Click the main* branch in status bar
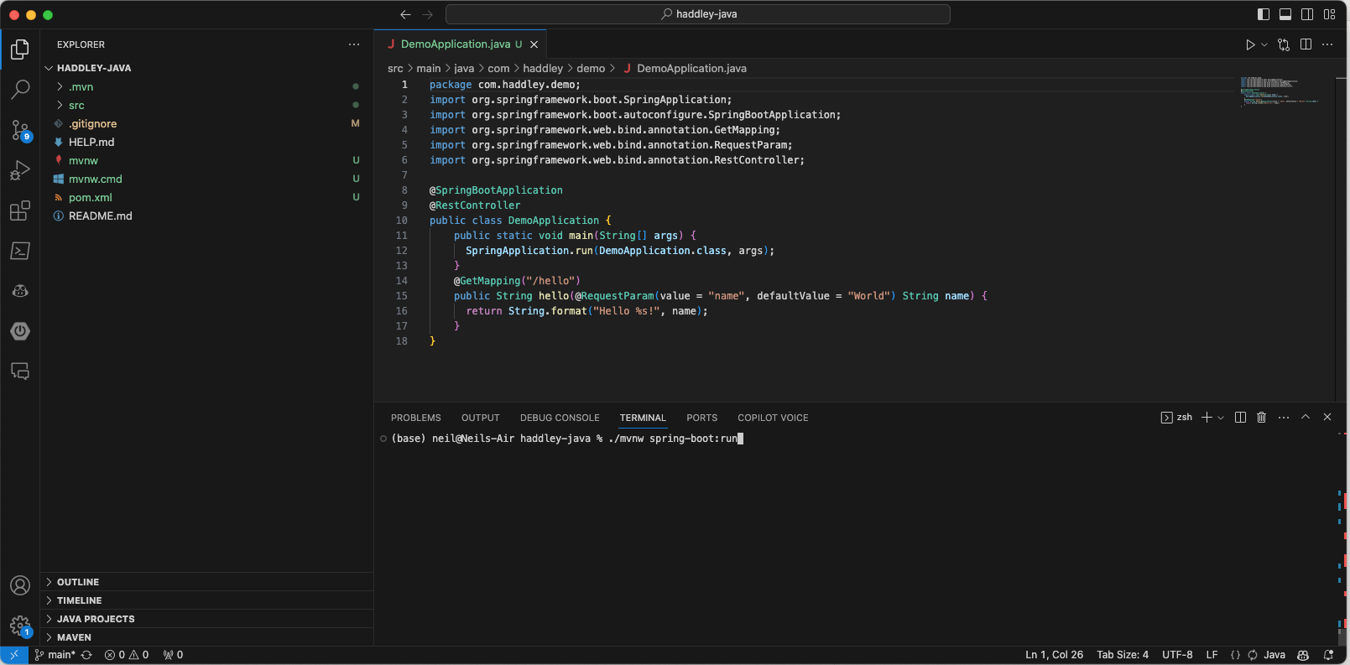 pyautogui.click(x=61, y=655)
